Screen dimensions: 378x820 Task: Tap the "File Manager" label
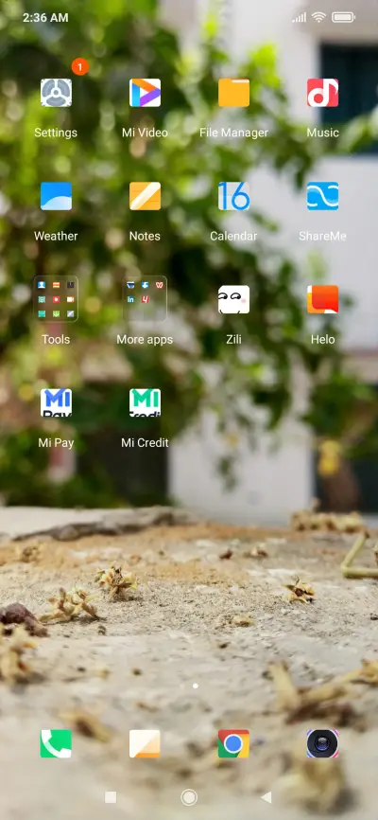point(233,133)
